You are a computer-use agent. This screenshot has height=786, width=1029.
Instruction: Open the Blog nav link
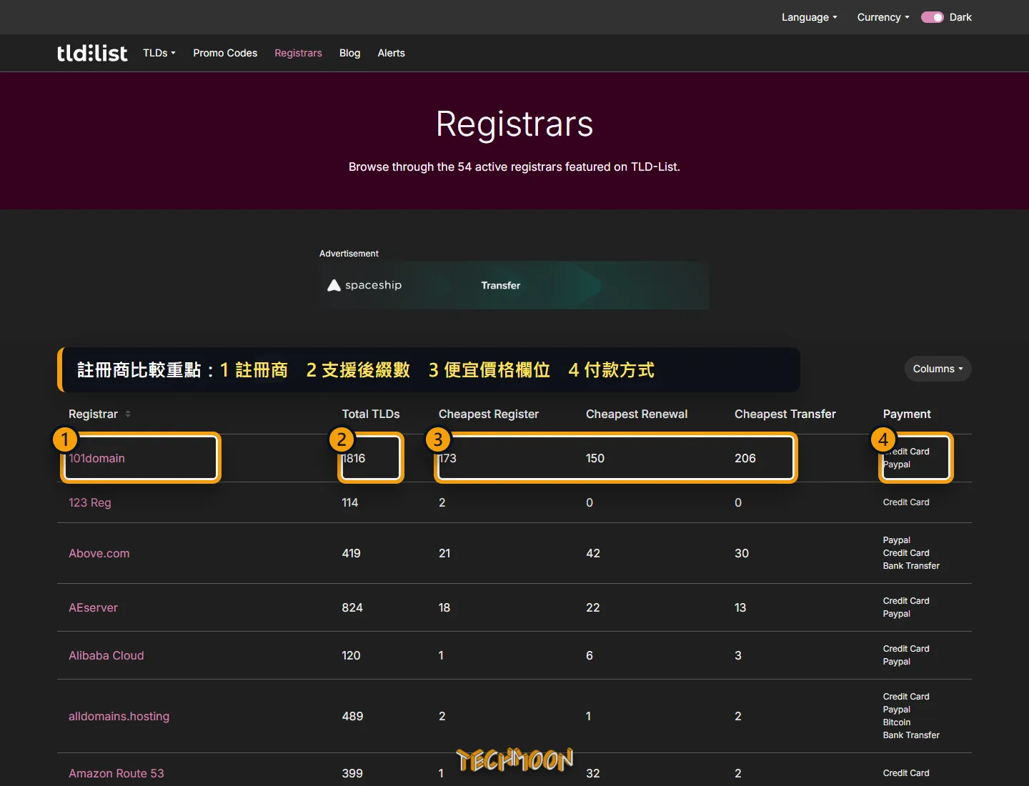tap(349, 53)
